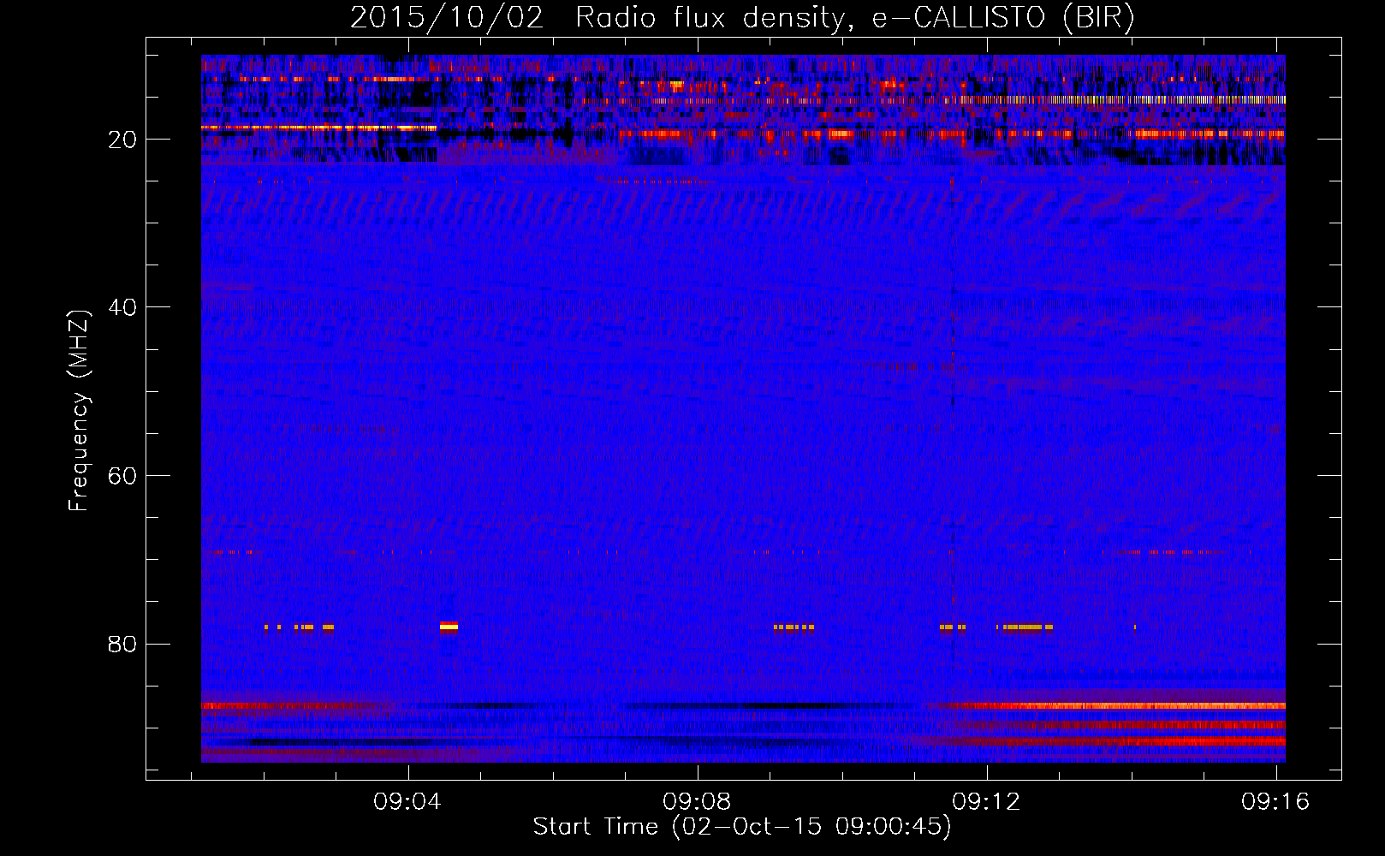
Task: Click the 09:08 time tick label
Action: (x=697, y=801)
